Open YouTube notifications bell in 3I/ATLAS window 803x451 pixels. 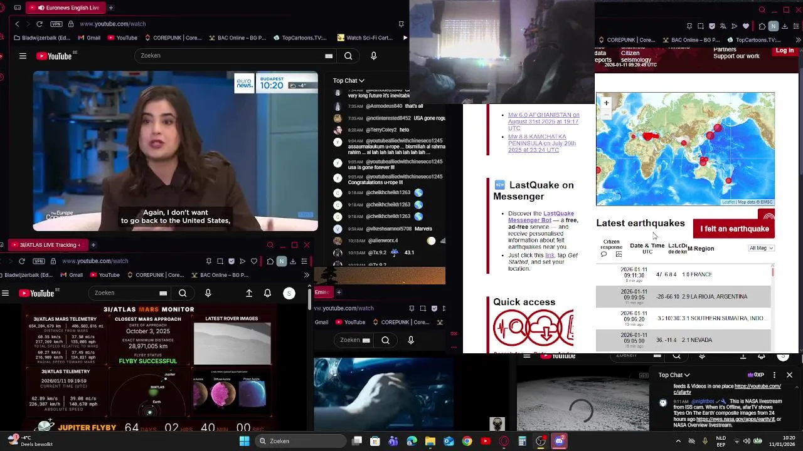[x=267, y=293]
